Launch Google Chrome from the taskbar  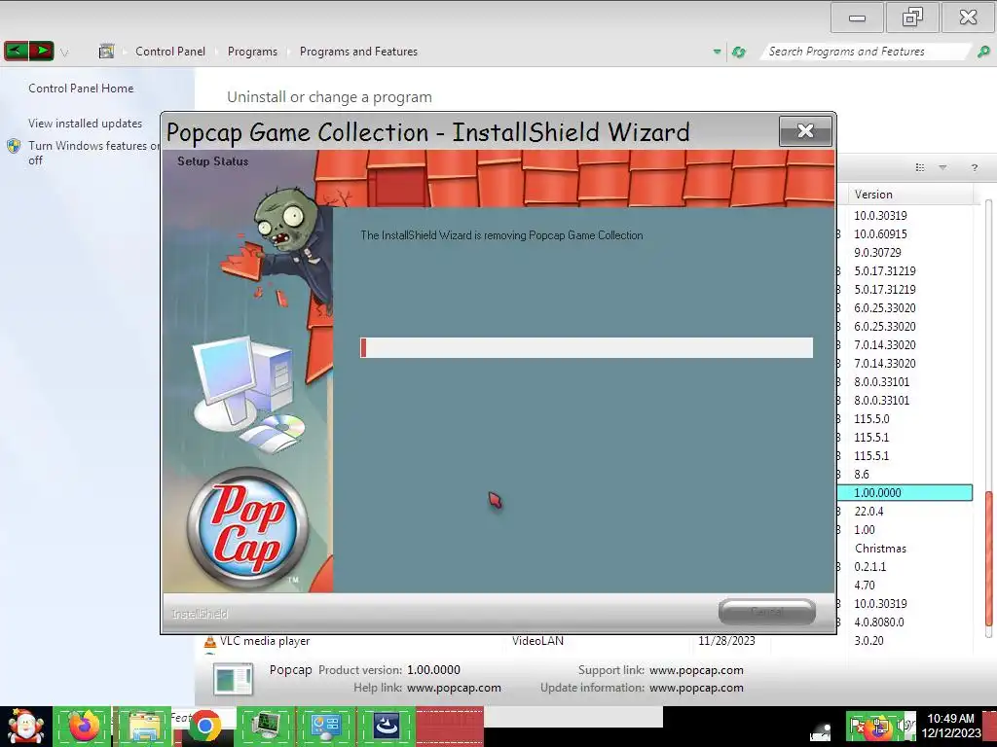(203, 727)
